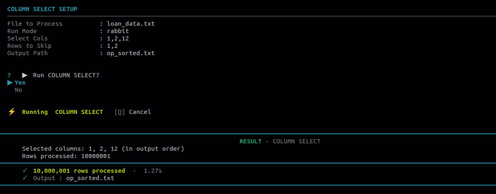Viewport: 496px width, 194px height.
Task: Click the triangle before Run COLUMN SELECT?
Action: coord(25,75)
